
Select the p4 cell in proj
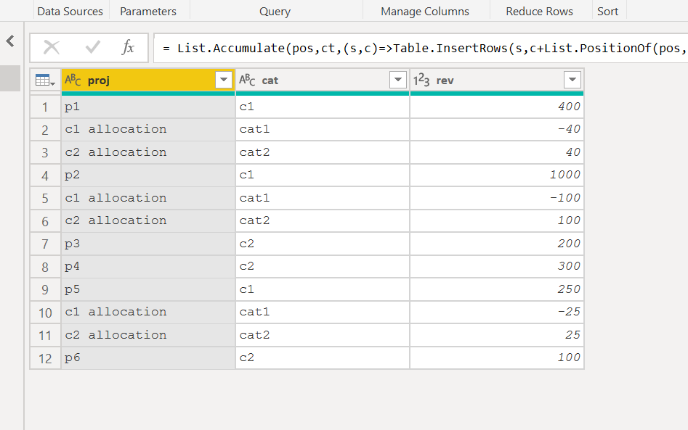point(148,267)
